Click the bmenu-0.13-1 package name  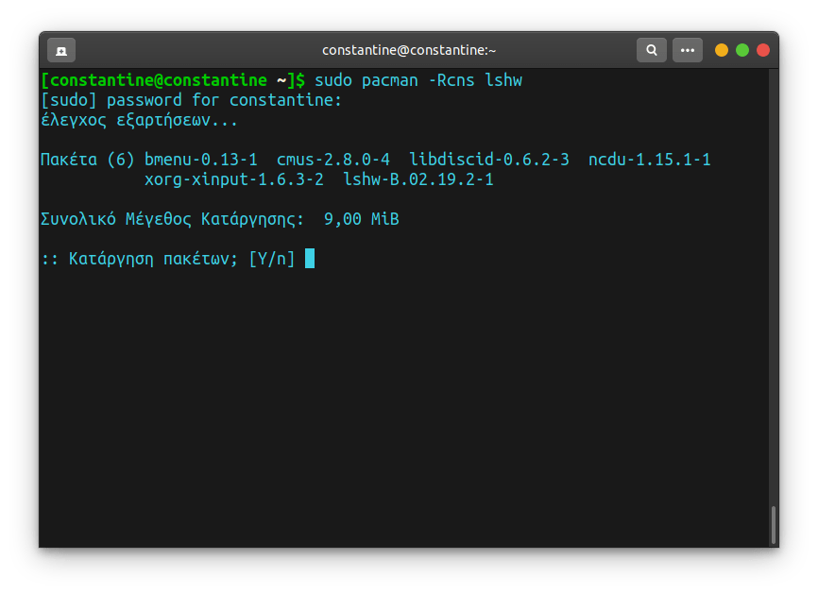pos(200,160)
